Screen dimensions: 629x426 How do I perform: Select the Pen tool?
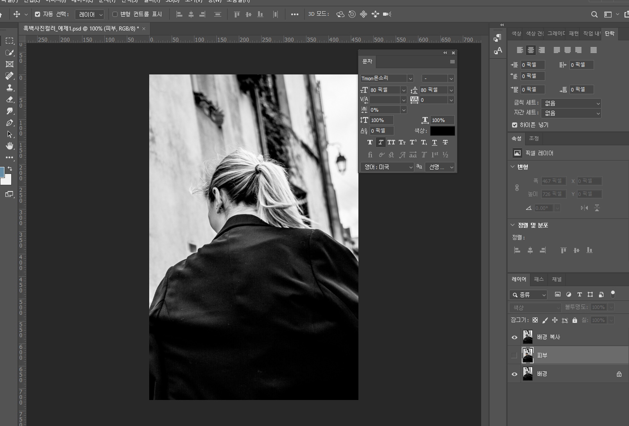pyautogui.click(x=9, y=122)
